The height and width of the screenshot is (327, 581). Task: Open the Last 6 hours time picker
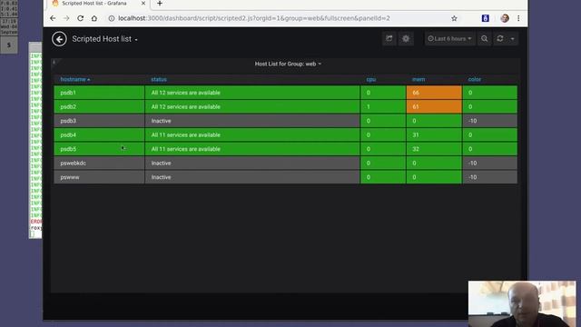click(449, 38)
